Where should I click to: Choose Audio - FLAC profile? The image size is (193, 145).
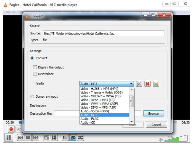pyautogui.click(x=104, y=119)
